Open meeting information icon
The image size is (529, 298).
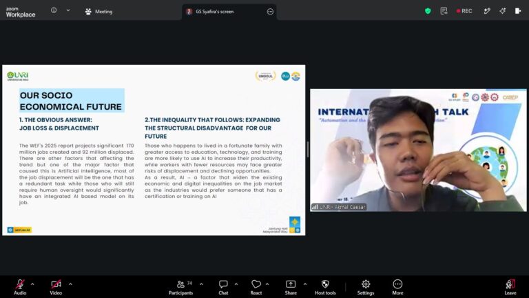[54, 10]
